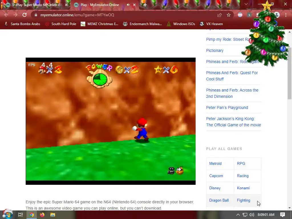Open Phineas And Ferb: Quest For Cool Stuff
Screen dimensions: 292x219
click(x=232, y=76)
